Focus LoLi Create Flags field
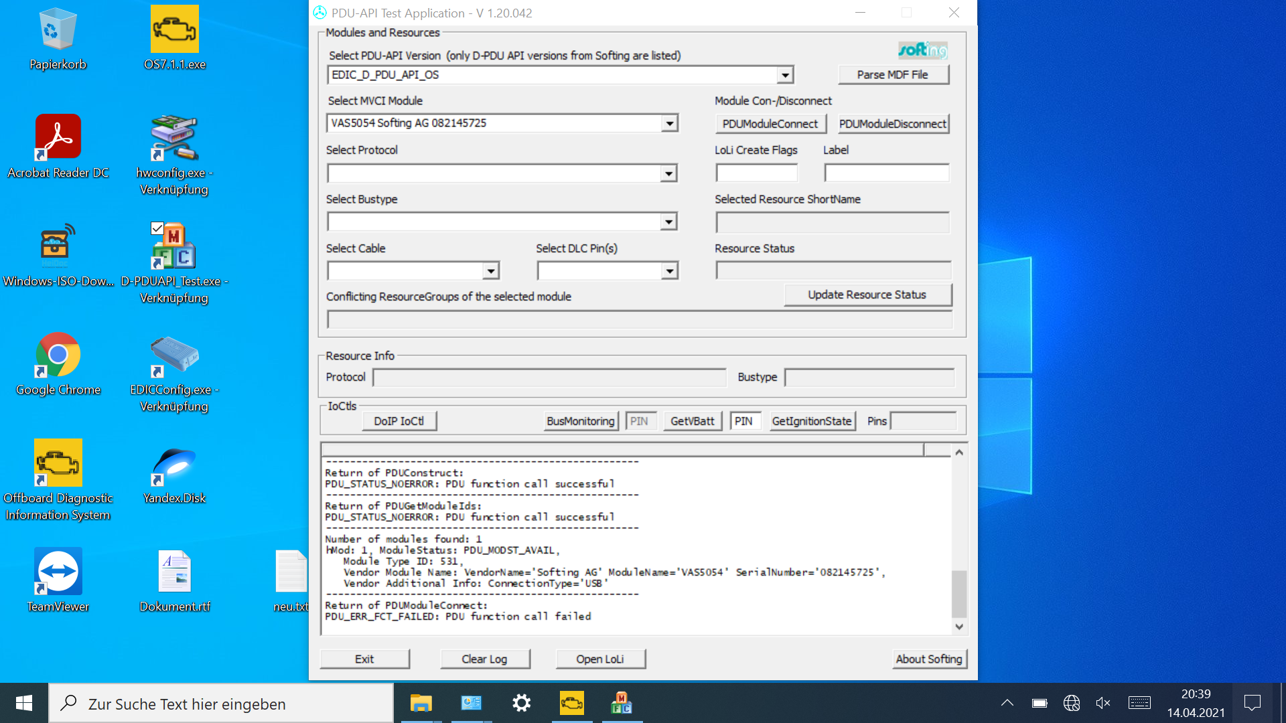Viewport: 1286px width, 723px height. tap(757, 173)
